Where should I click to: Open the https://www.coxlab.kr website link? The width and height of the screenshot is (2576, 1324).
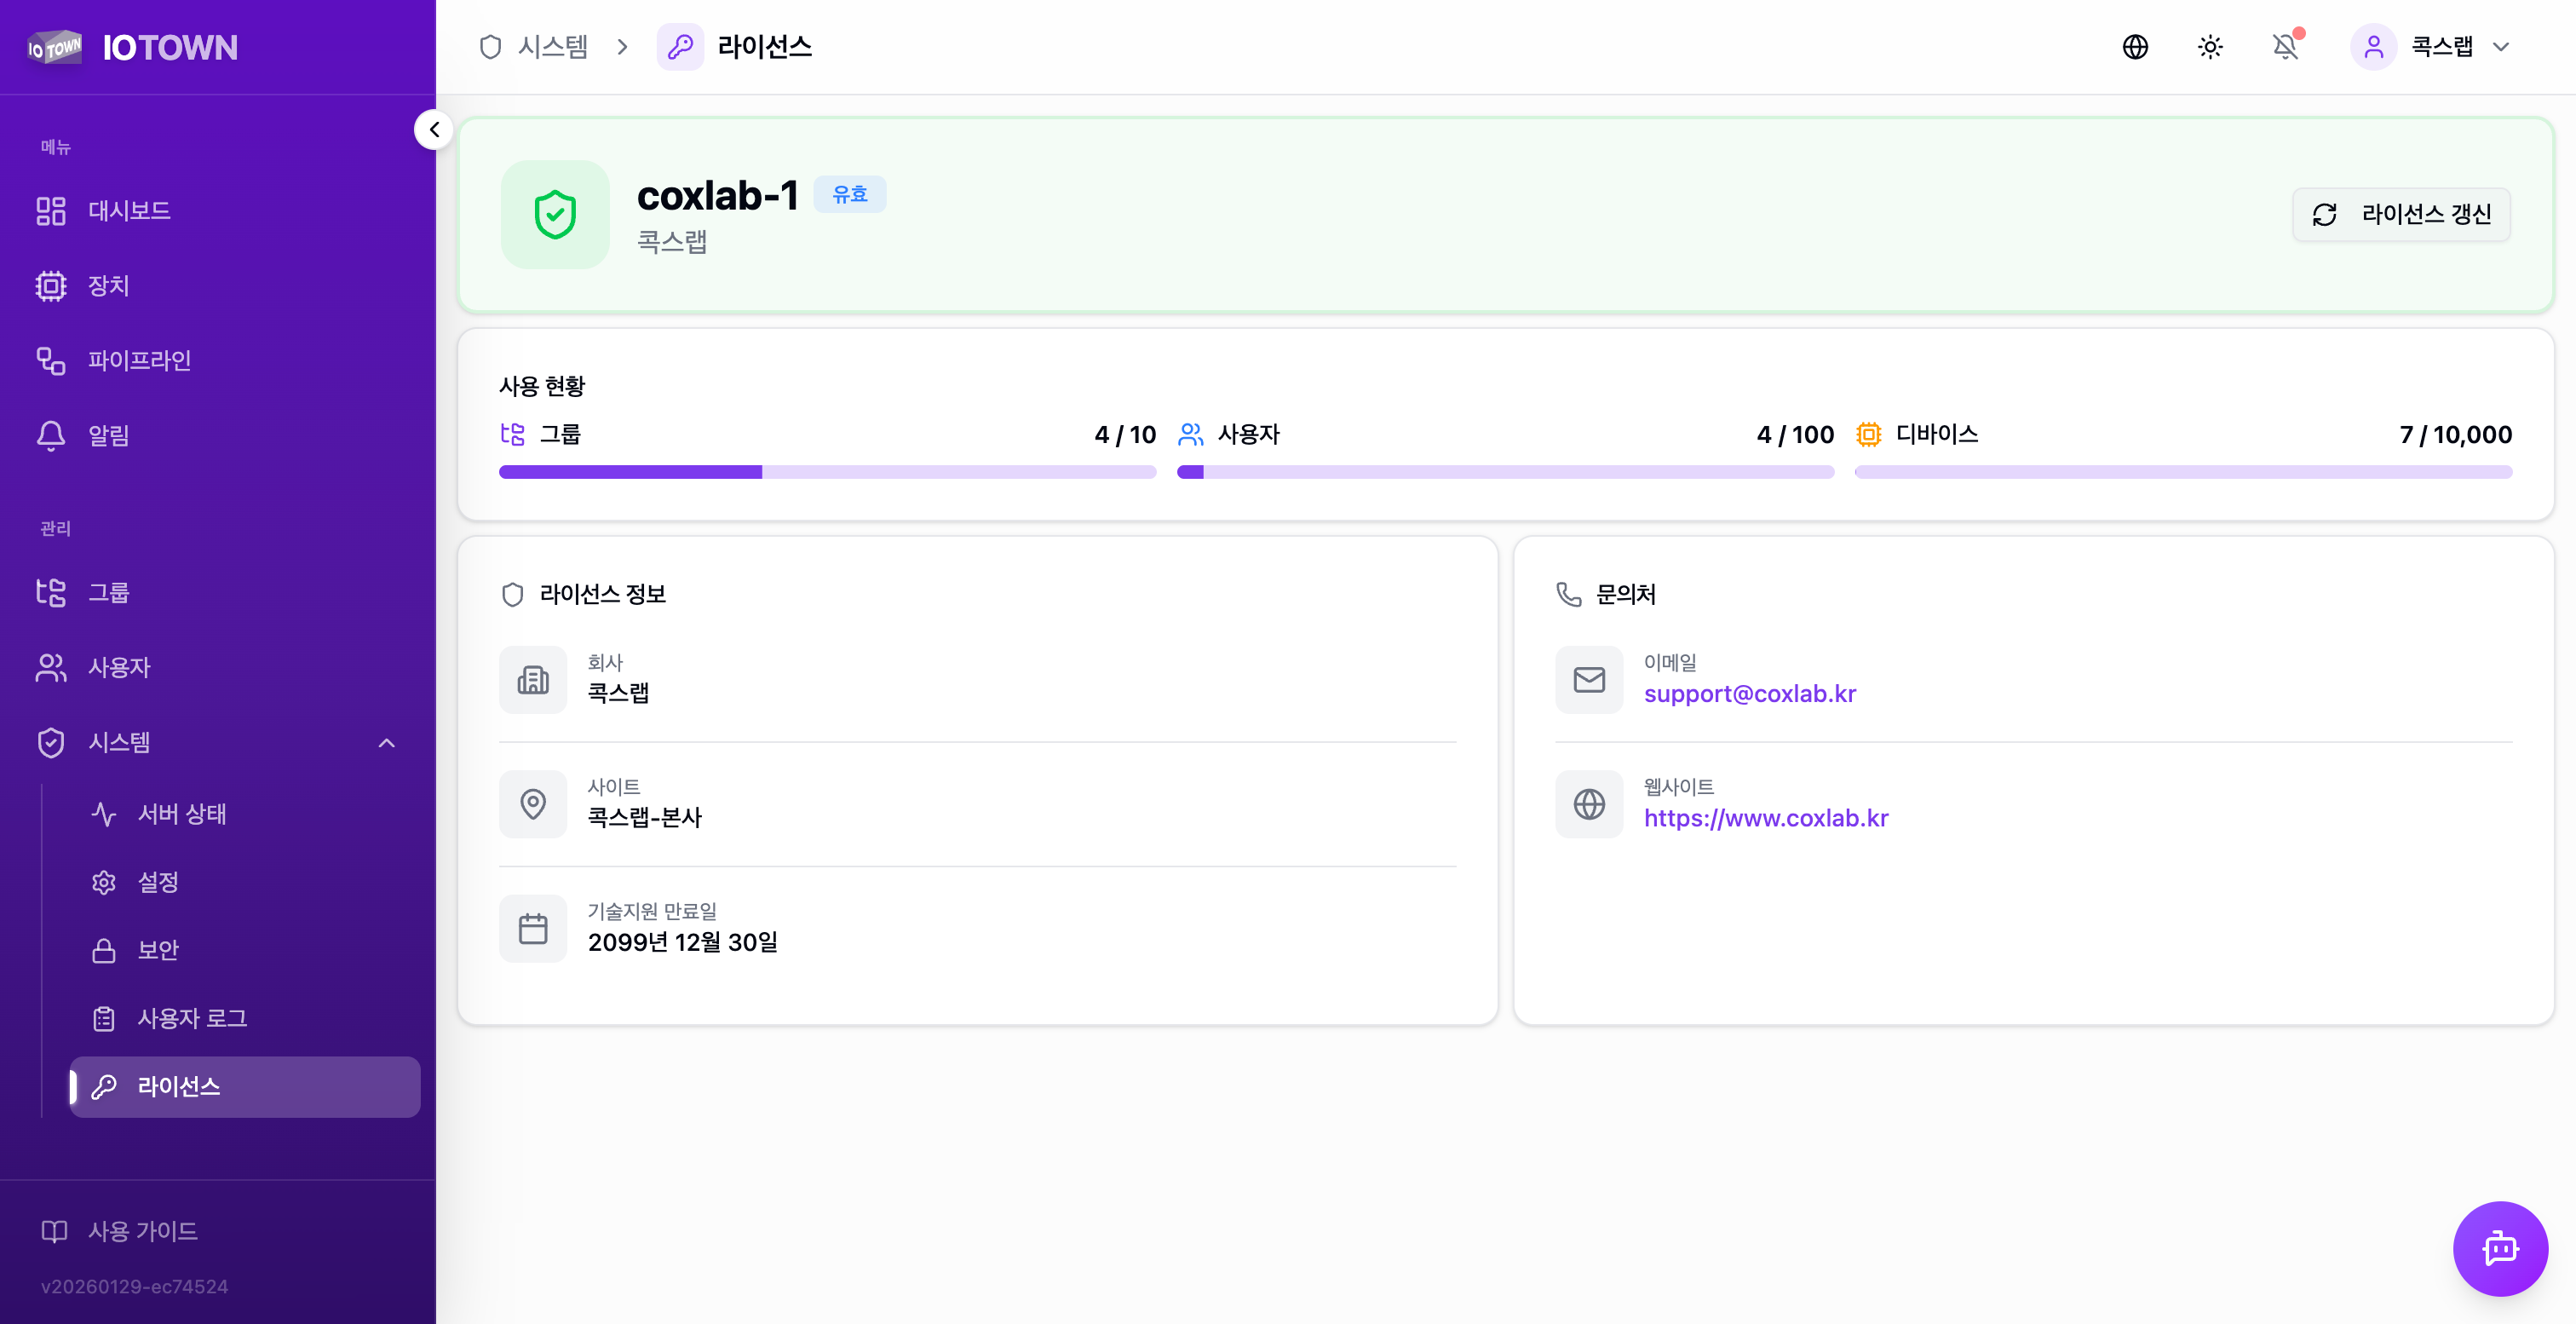tap(1766, 818)
